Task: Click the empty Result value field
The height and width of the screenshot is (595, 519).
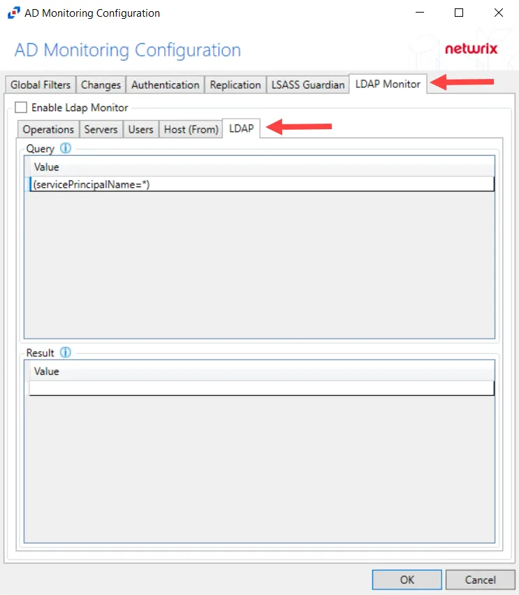Action: [x=262, y=388]
